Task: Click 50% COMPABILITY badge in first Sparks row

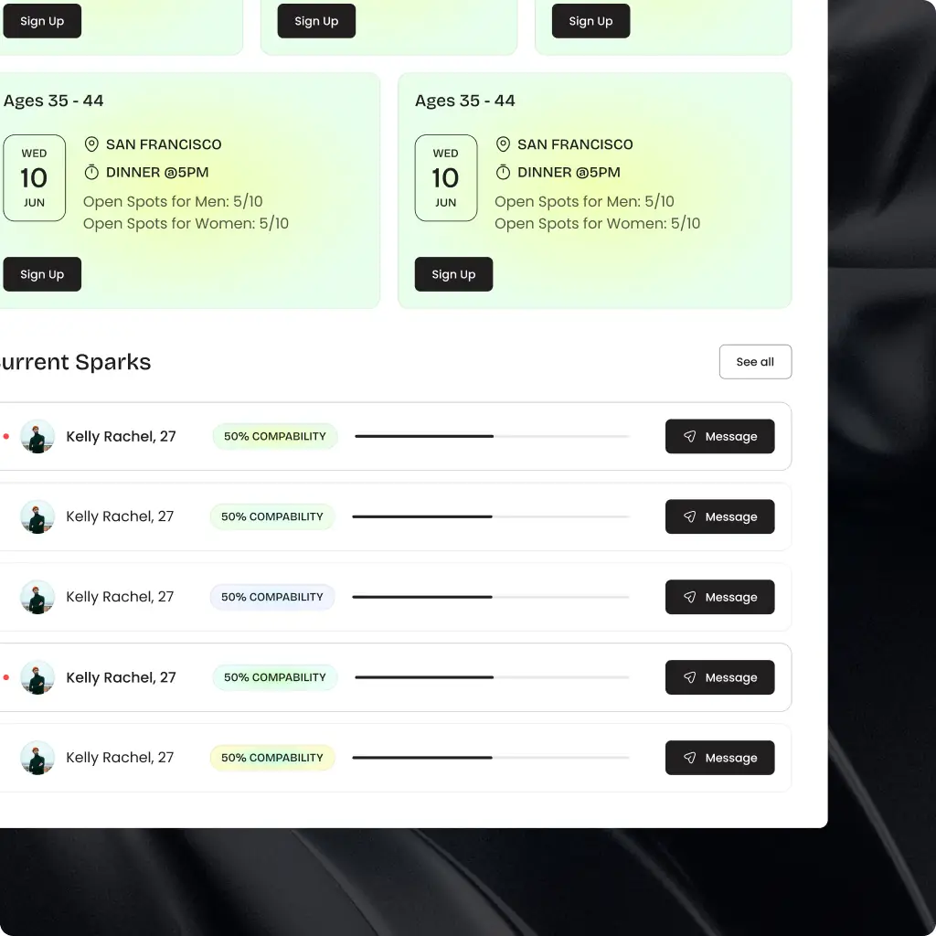Action: 275,436
